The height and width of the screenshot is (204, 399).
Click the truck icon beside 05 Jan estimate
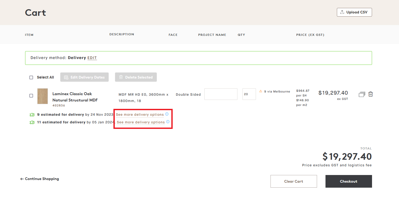(x=32, y=122)
